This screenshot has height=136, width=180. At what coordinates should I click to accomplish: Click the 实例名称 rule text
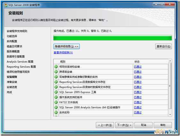click(64, 112)
